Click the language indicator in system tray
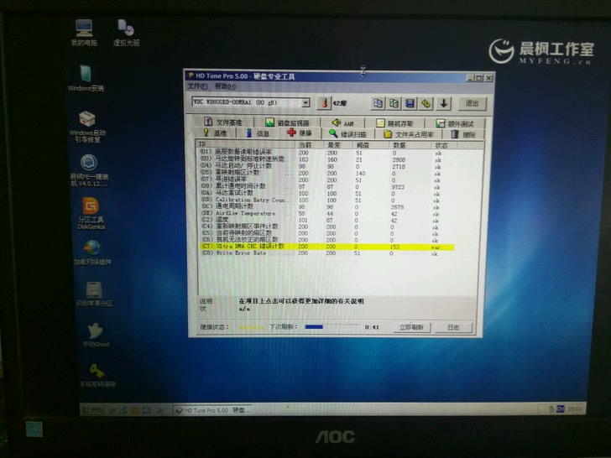The width and height of the screenshot is (611, 458). pos(561,409)
